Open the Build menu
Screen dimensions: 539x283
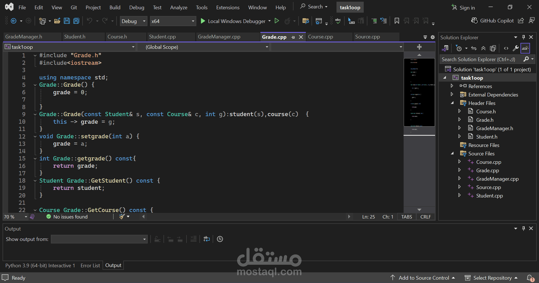pyautogui.click(x=115, y=8)
